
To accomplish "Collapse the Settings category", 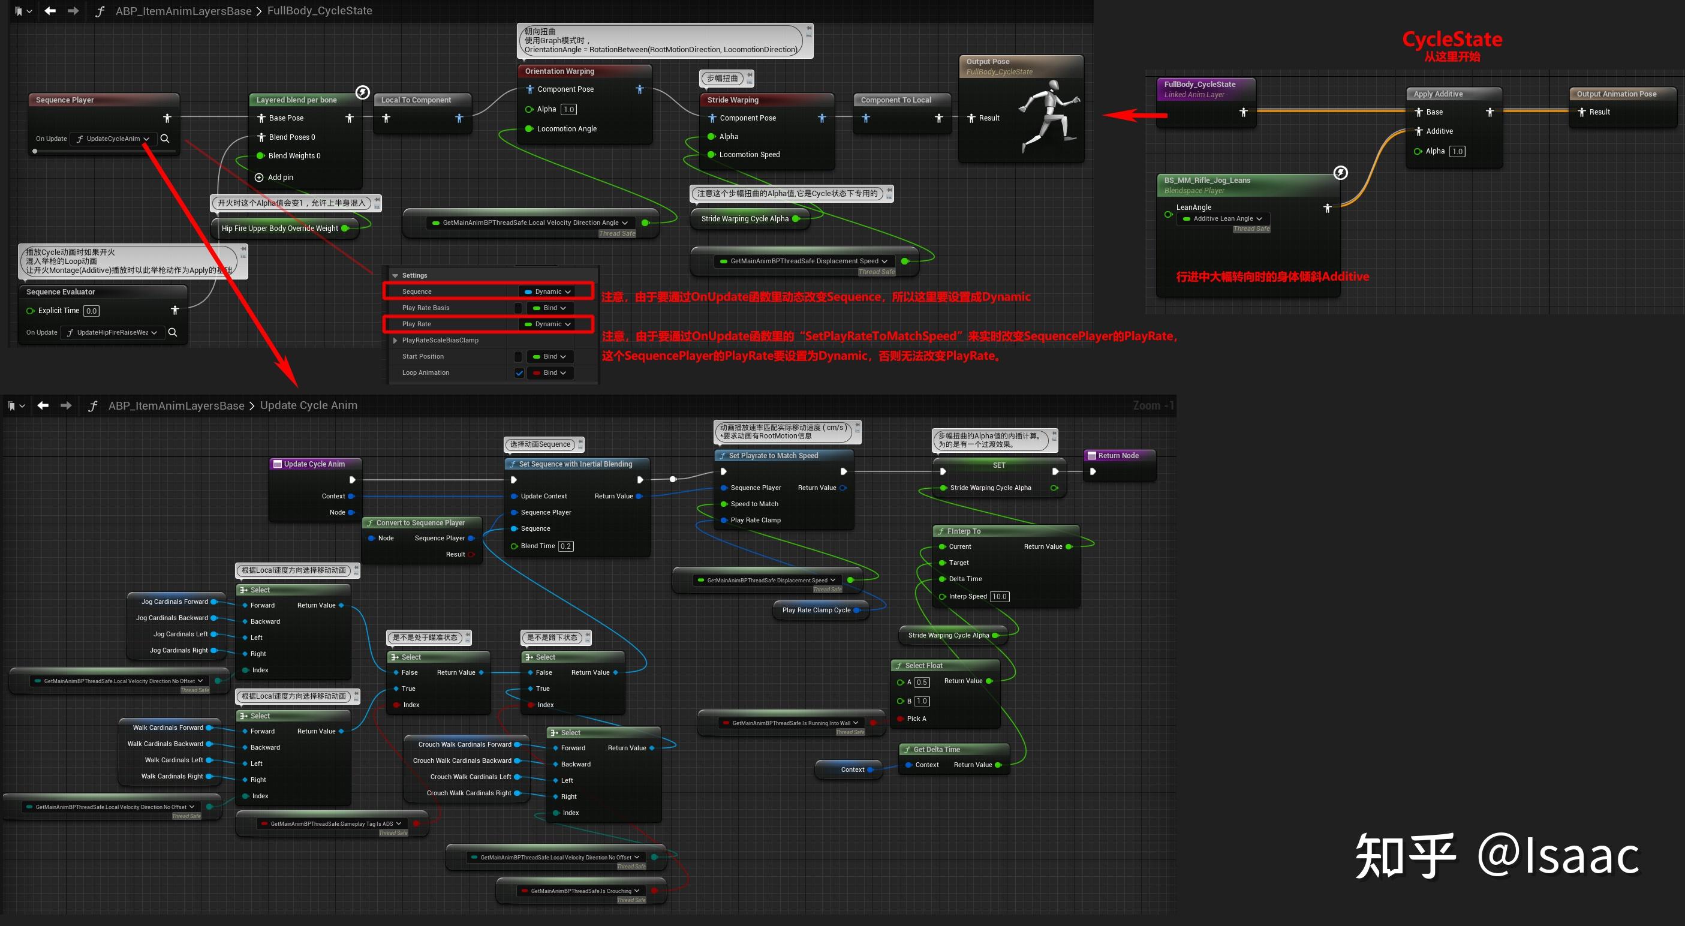I will [395, 275].
